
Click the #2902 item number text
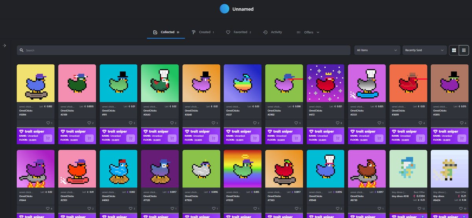tap(271, 115)
